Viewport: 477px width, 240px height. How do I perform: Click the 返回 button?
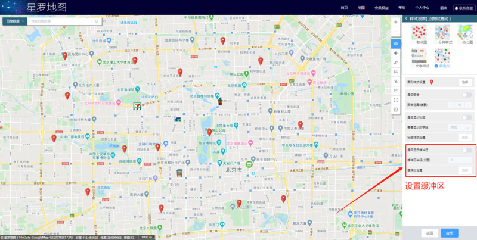(x=429, y=233)
